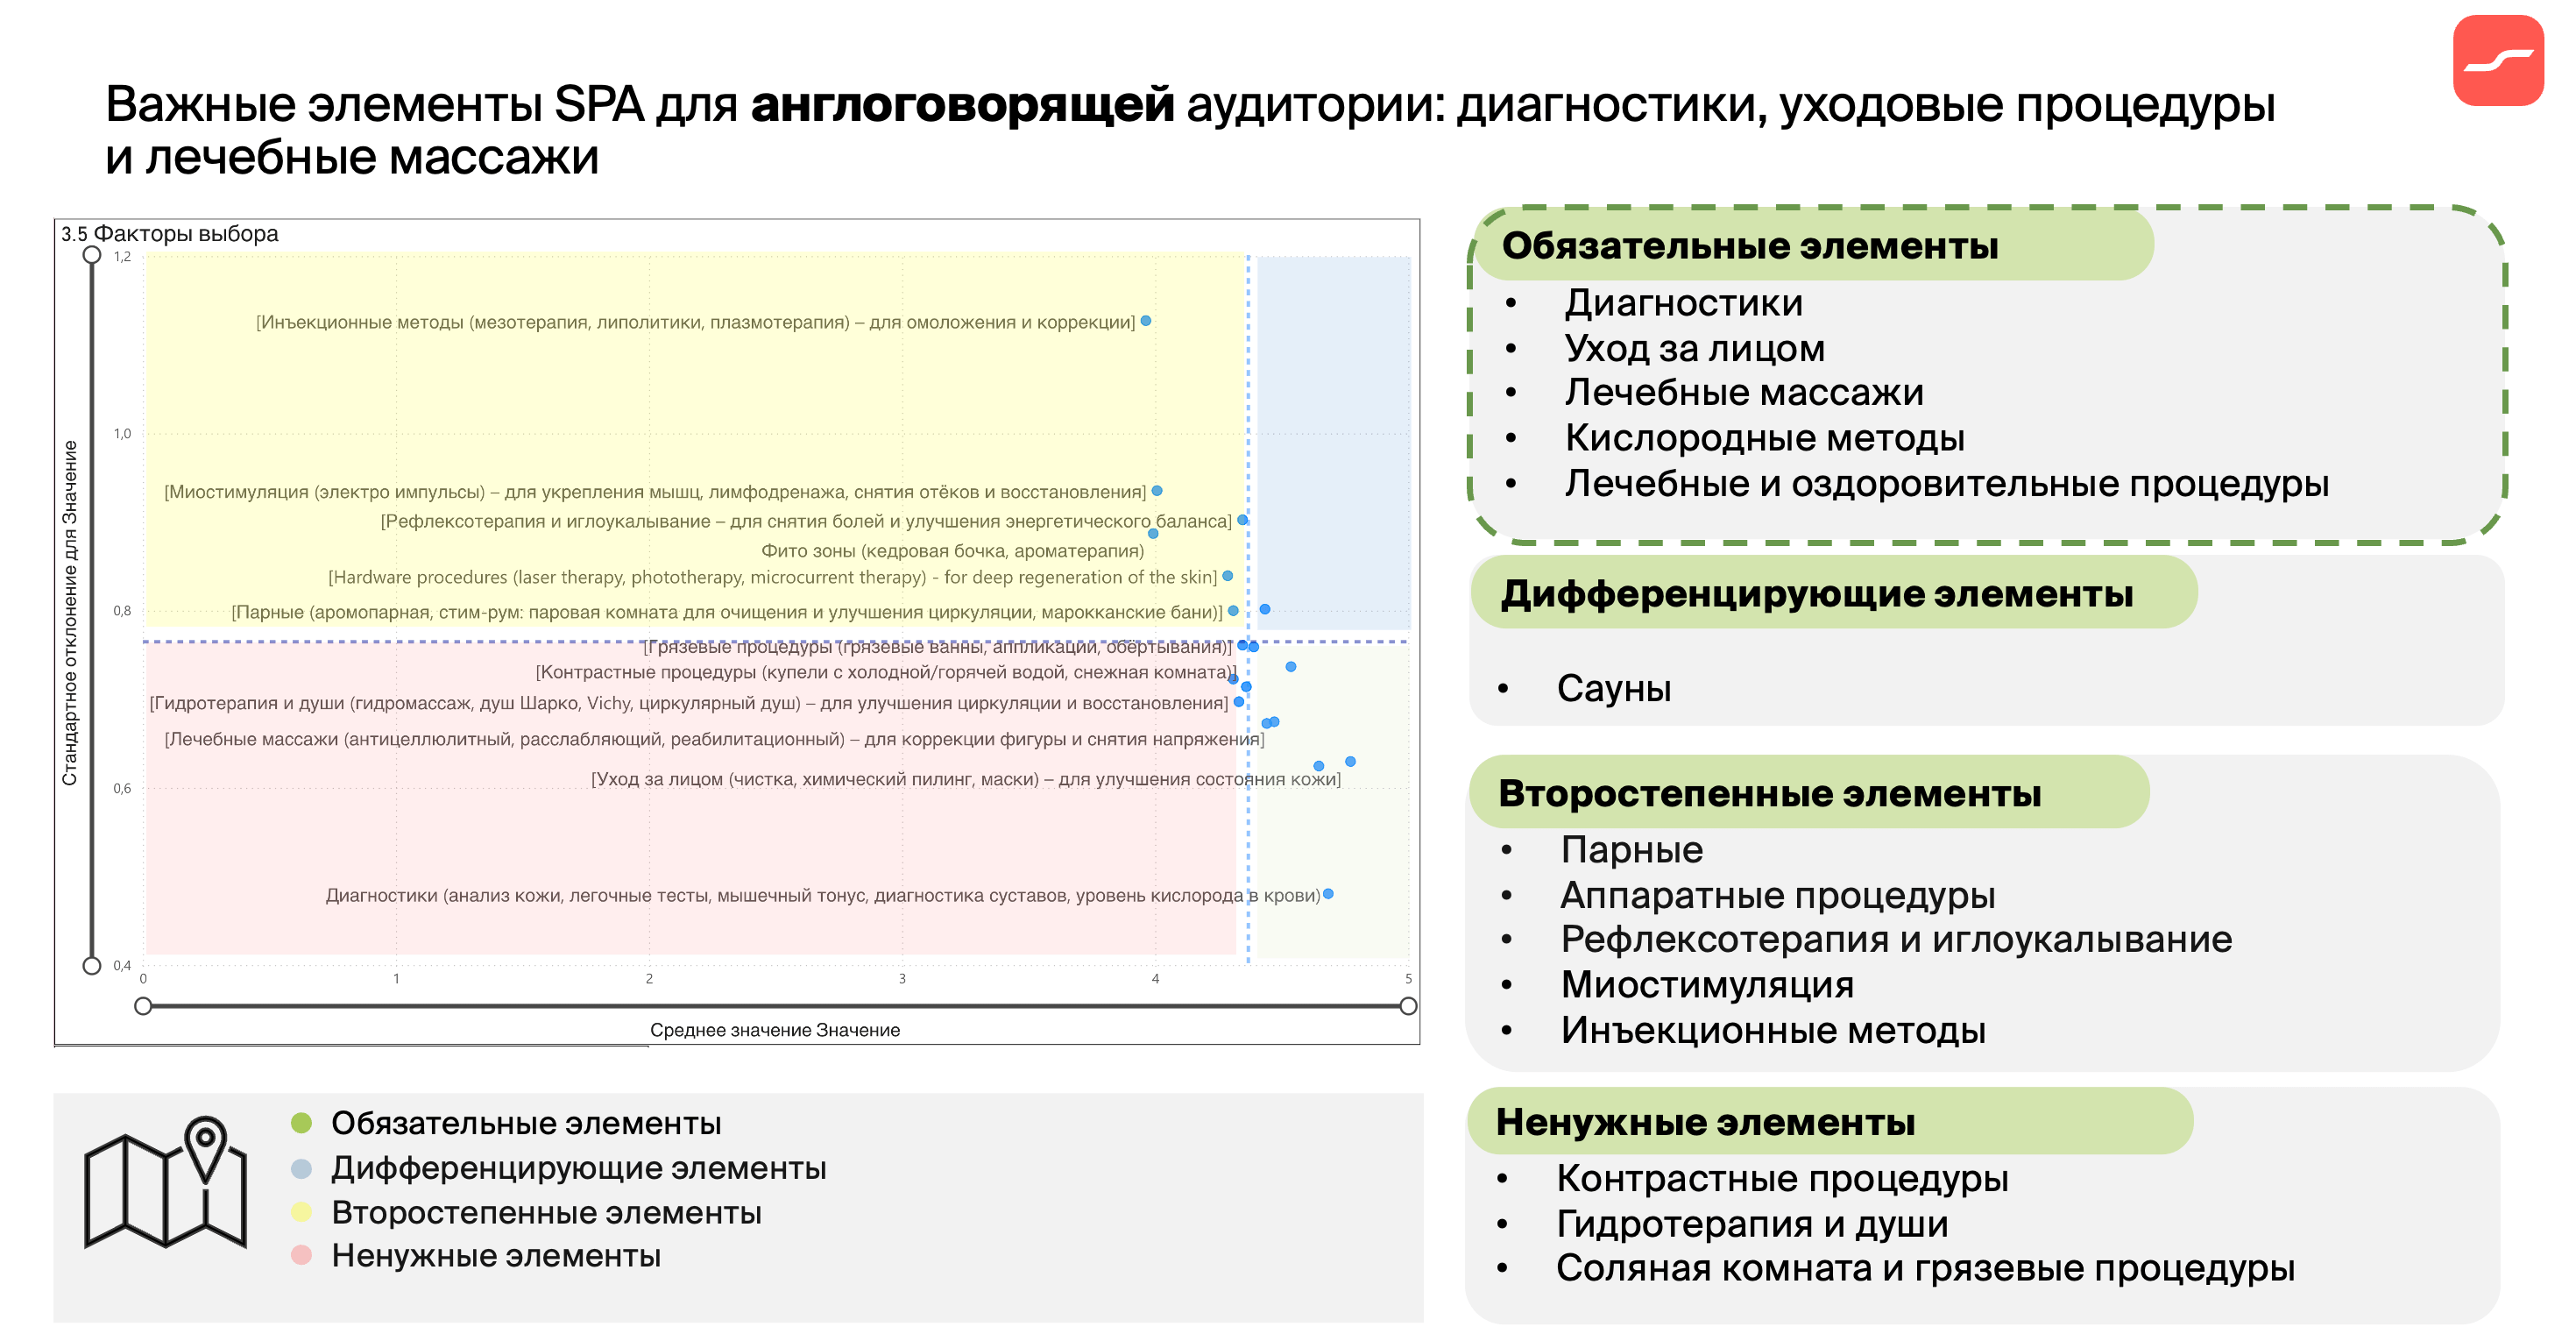Click the lower handle of the vertical axis slider
Screen dimensions: 2576x1341
[x=92, y=965]
